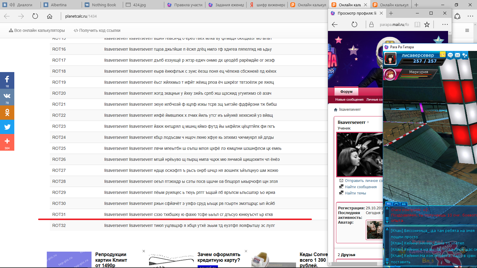Click the planetcalc.ru address bar
Viewport: 477px width, 268px height.
click(x=194, y=16)
